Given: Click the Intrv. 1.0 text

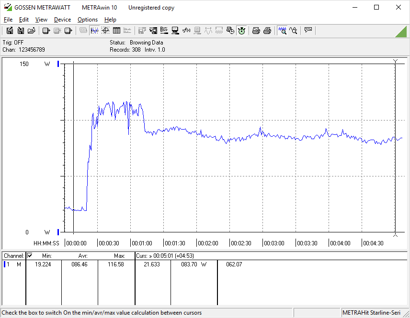Looking at the screenshot, I should pyautogui.click(x=155, y=50).
